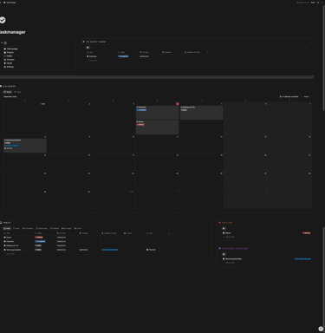The width and height of the screenshot is (325, 333).
Task: Open Steuer item in Waiting panel
Action: (x=227, y=233)
